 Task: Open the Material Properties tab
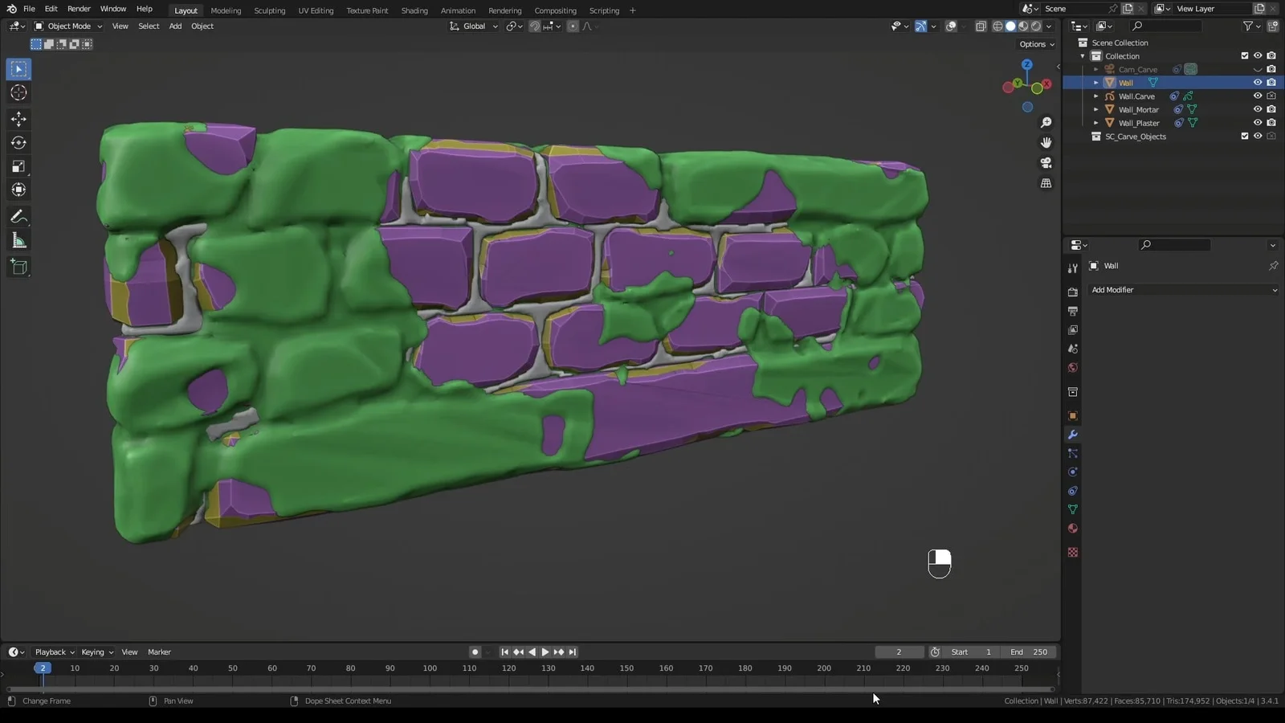point(1073,528)
